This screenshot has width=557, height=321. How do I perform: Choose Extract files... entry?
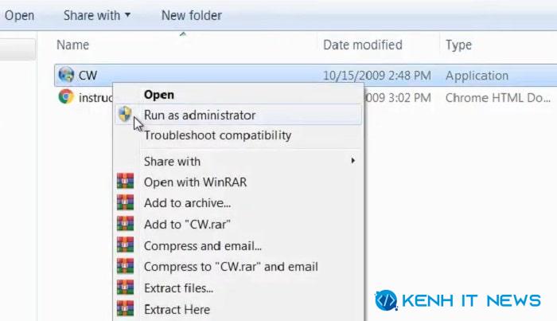click(x=239, y=288)
